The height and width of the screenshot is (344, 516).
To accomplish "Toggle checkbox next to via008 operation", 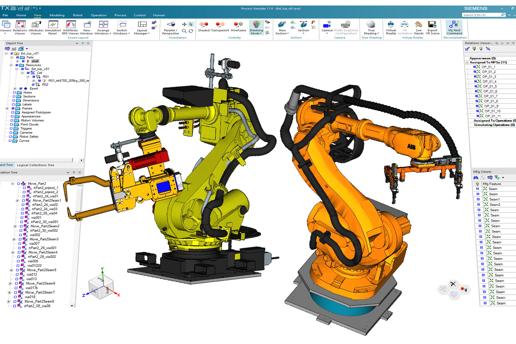I will pos(18,261).
